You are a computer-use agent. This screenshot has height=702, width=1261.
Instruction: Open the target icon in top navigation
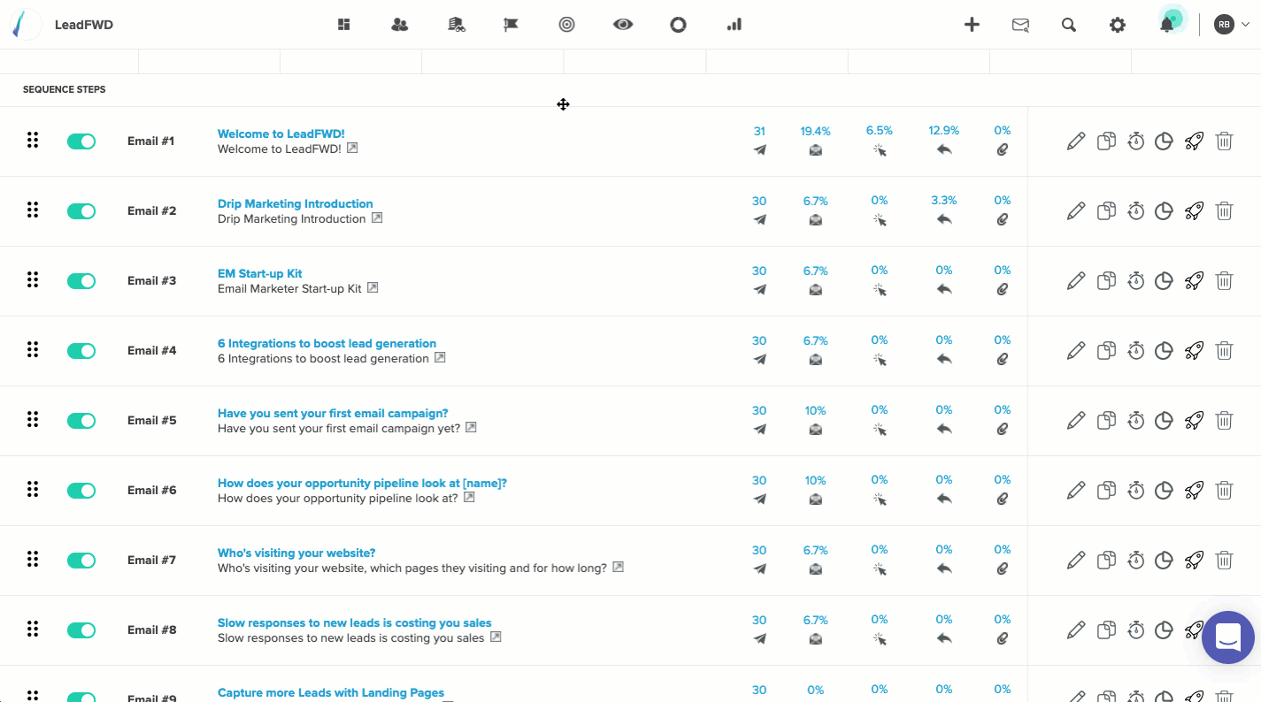coord(567,25)
